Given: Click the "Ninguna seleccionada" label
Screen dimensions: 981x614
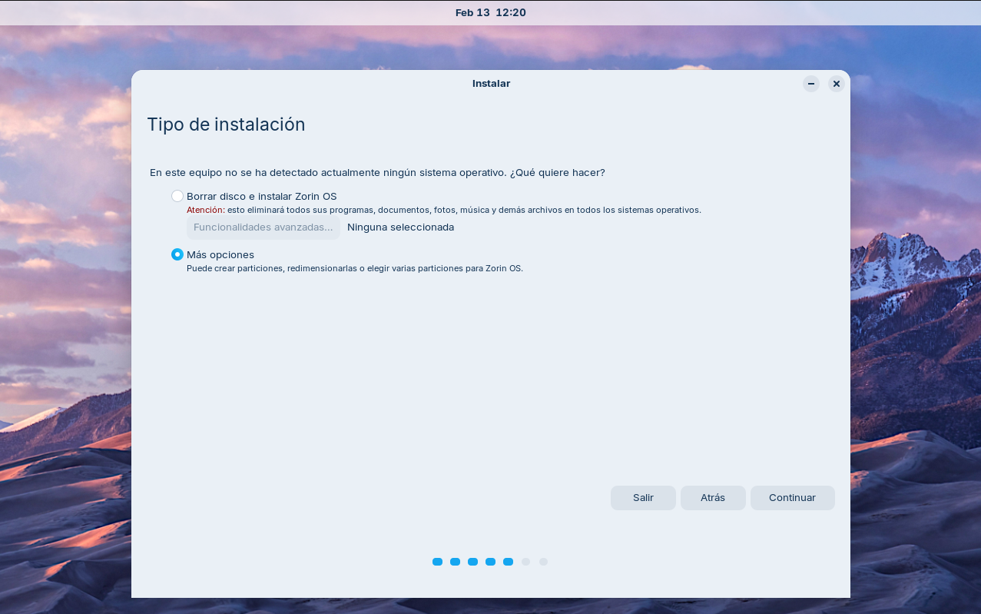Looking at the screenshot, I should pos(400,227).
